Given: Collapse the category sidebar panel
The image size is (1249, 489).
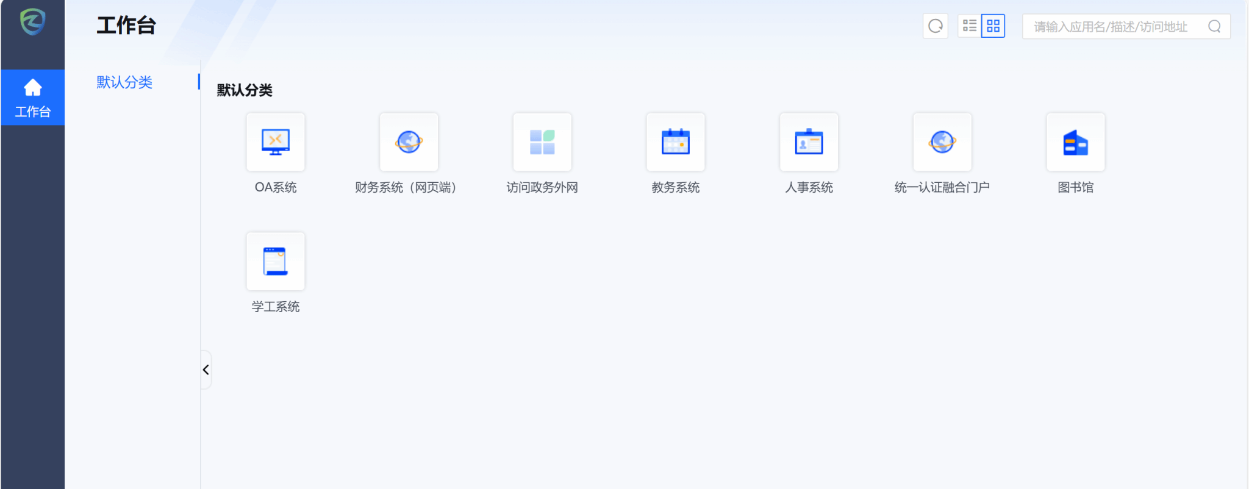Looking at the screenshot, I should (x=206, y=369).
